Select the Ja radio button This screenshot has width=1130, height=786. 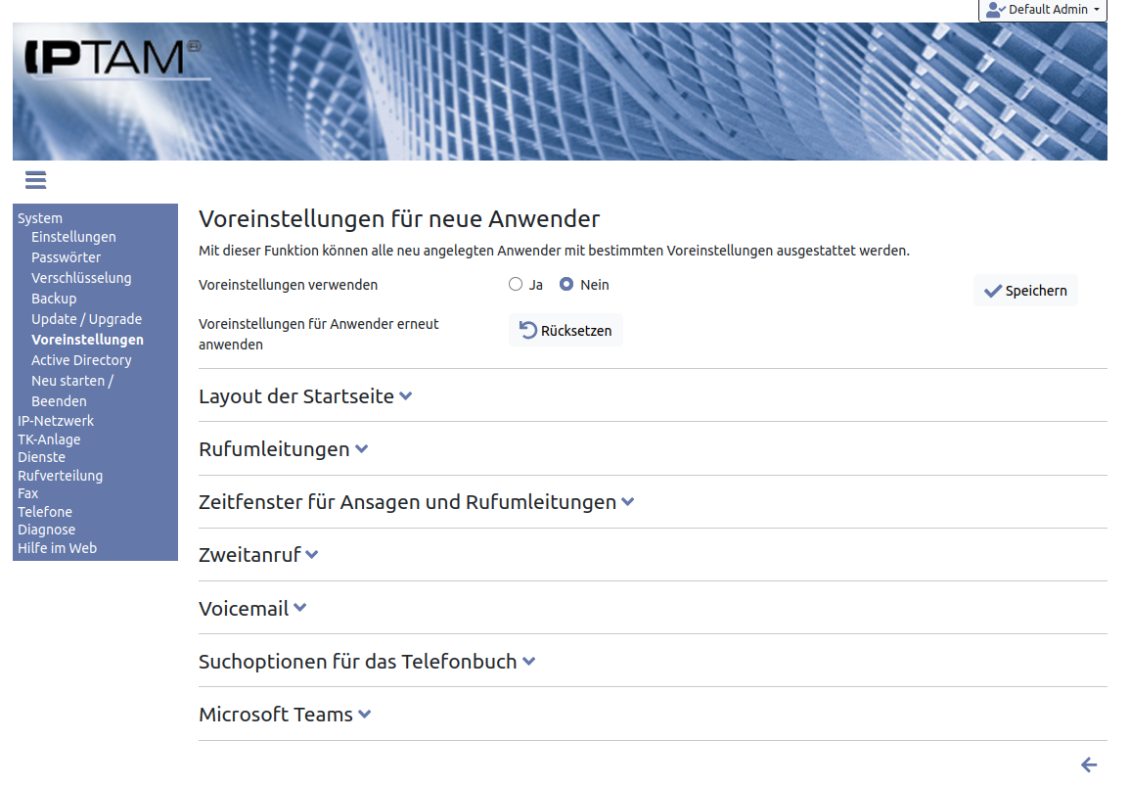pos(516,285)
